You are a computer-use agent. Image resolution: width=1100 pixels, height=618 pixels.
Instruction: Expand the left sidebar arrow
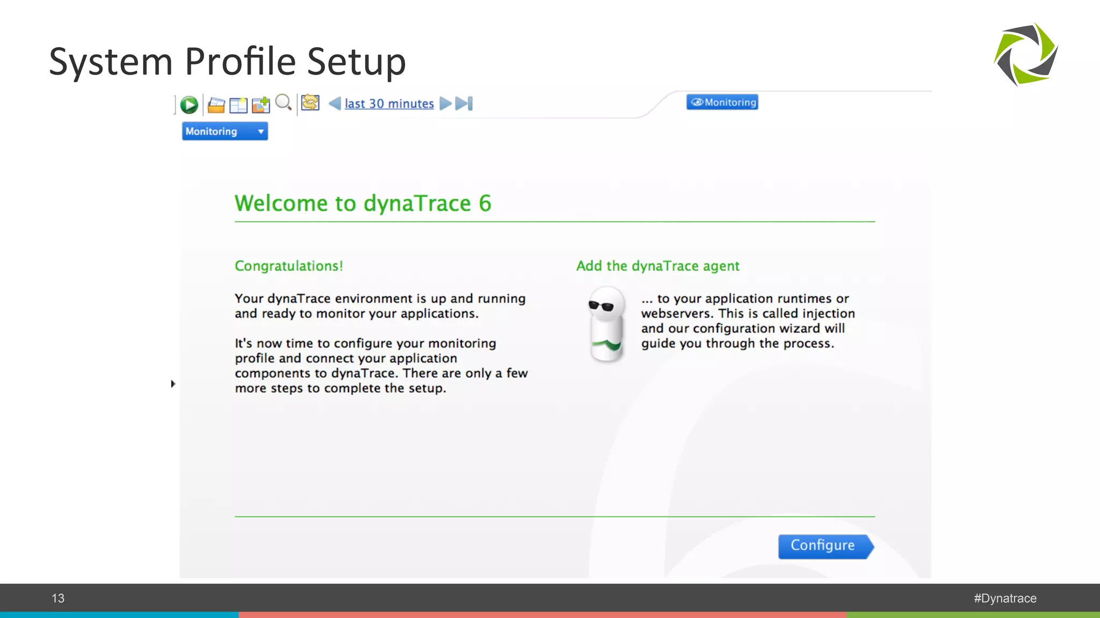coord(173,384)
